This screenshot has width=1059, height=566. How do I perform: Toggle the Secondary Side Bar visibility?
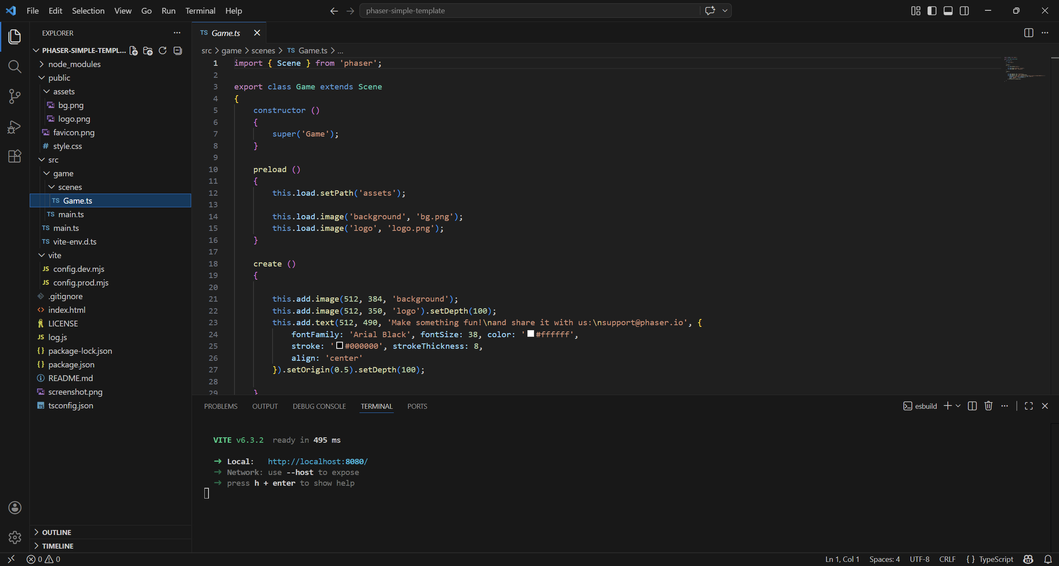[964, 11]
